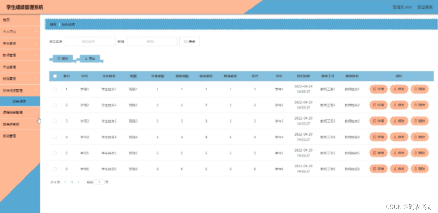Click 删除 for the 学号6 row
The image size is (438, 213).
[420, 169]
